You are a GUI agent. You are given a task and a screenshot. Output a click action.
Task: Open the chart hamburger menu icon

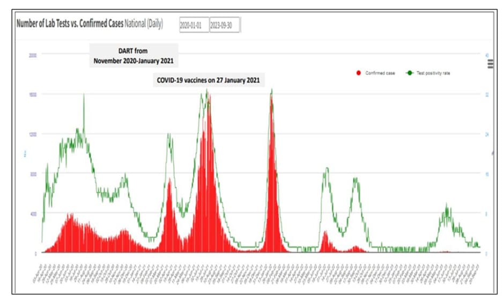(x=490, y=64)
